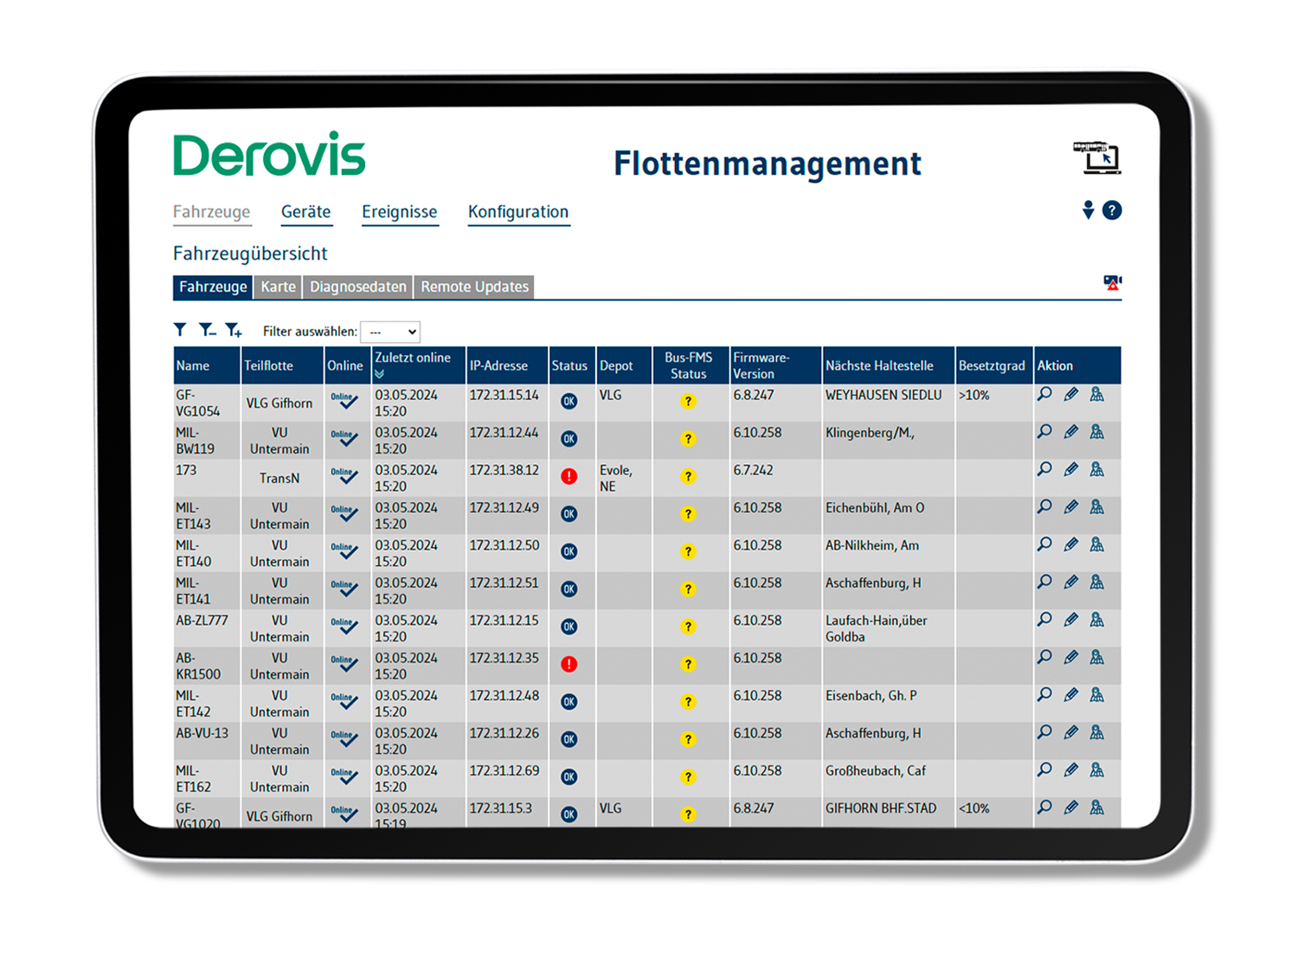
Task: Click OK status icon for GF-VG1054
Action: 569,401
